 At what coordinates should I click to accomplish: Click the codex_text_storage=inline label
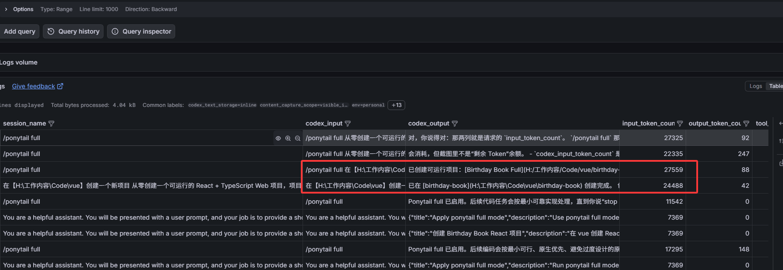point(222,105)
